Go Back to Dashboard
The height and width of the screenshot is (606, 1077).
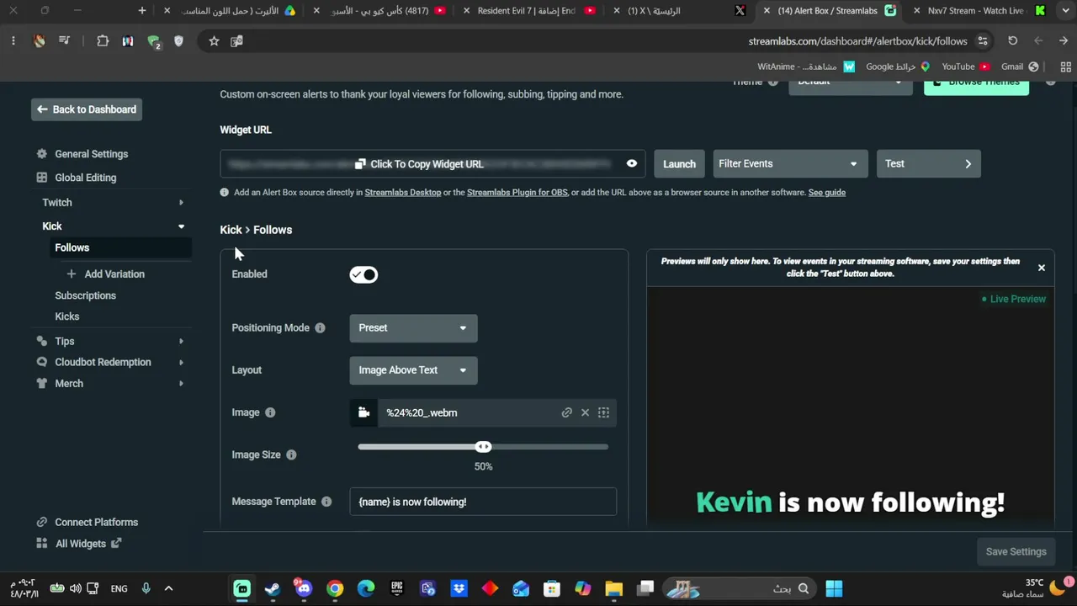coord(87,109)
